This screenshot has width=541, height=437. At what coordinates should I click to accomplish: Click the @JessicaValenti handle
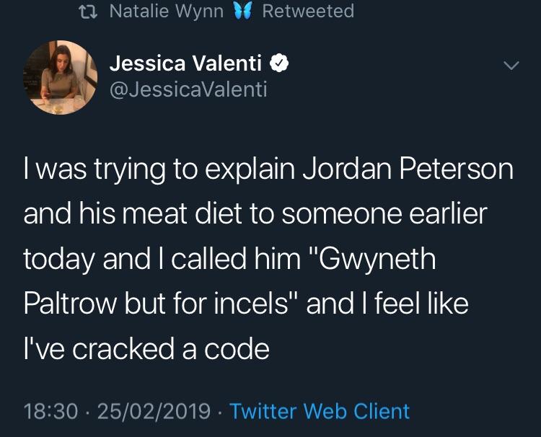point(188,90)
